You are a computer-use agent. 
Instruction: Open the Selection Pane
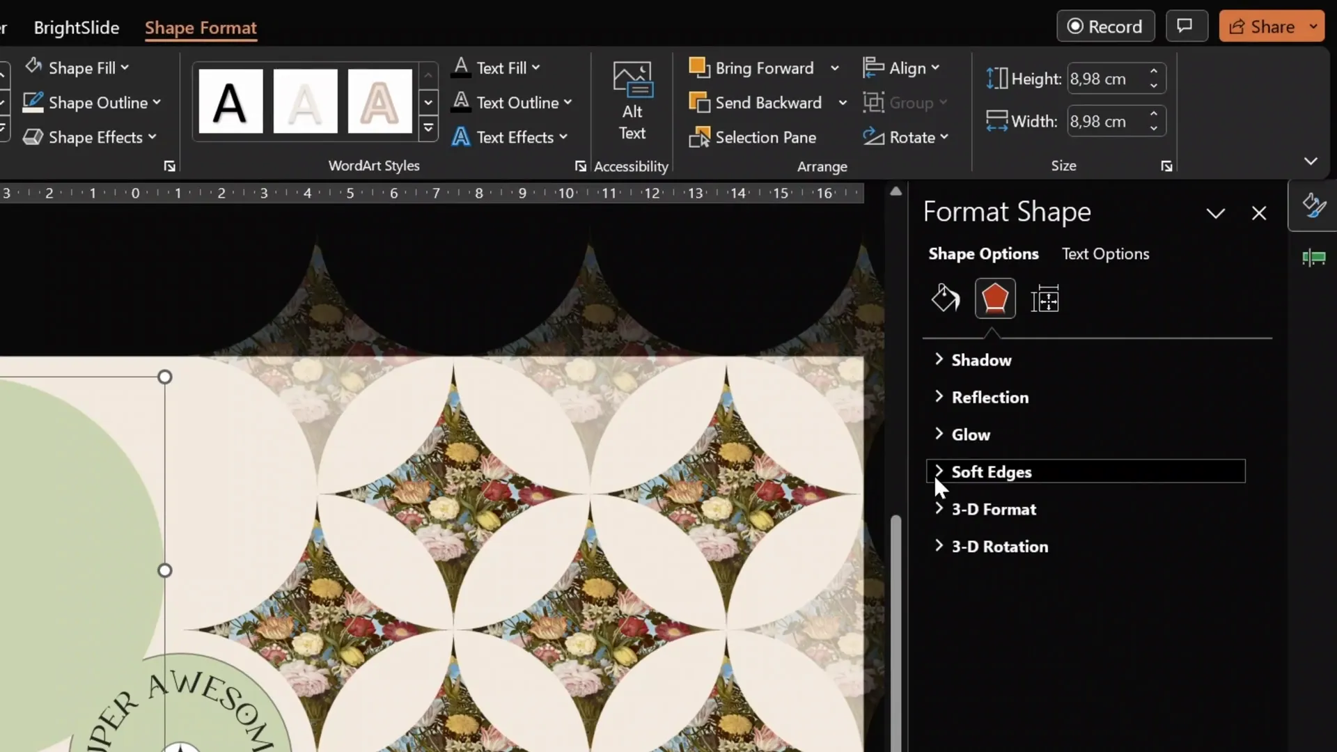click(753, 137)
